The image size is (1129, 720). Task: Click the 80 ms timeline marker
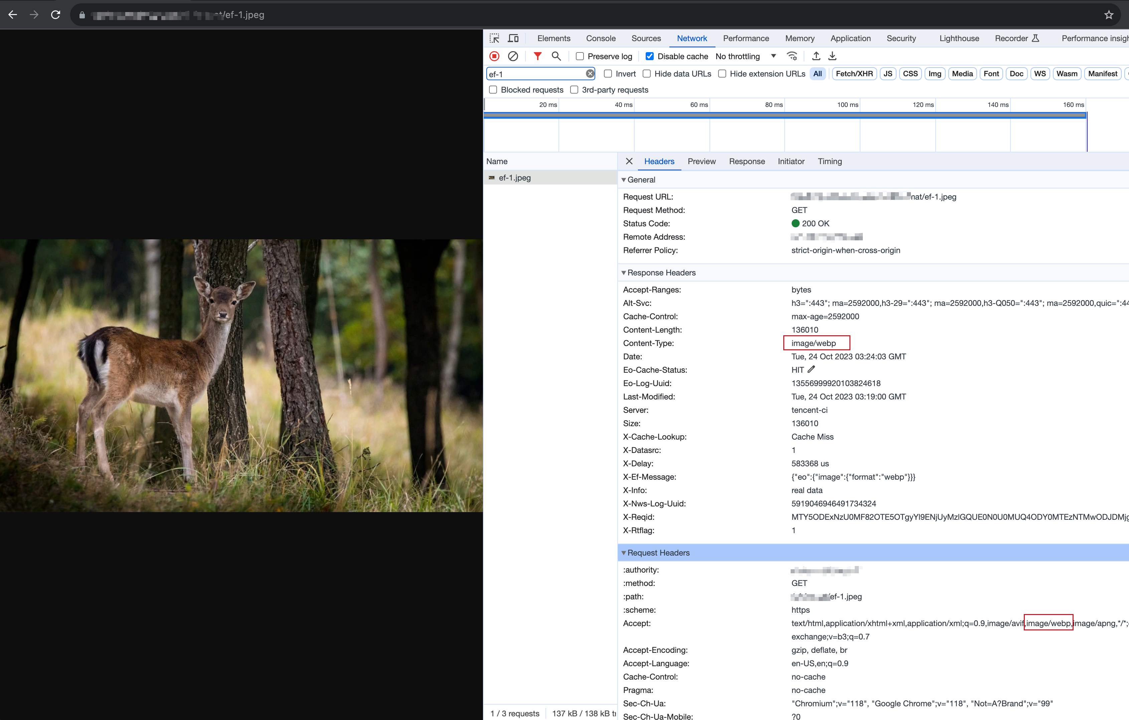[x=774, y=105]
